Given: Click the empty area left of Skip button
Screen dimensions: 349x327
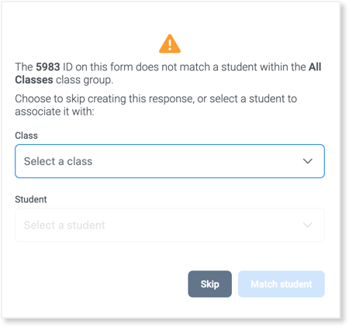Looking at the screenshot, I should point(101,284).
